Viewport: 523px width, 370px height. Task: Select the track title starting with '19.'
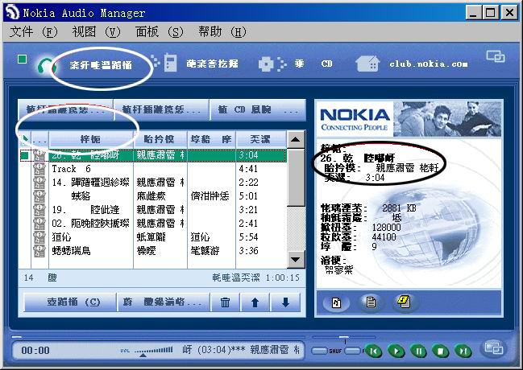tap(85, 210)
